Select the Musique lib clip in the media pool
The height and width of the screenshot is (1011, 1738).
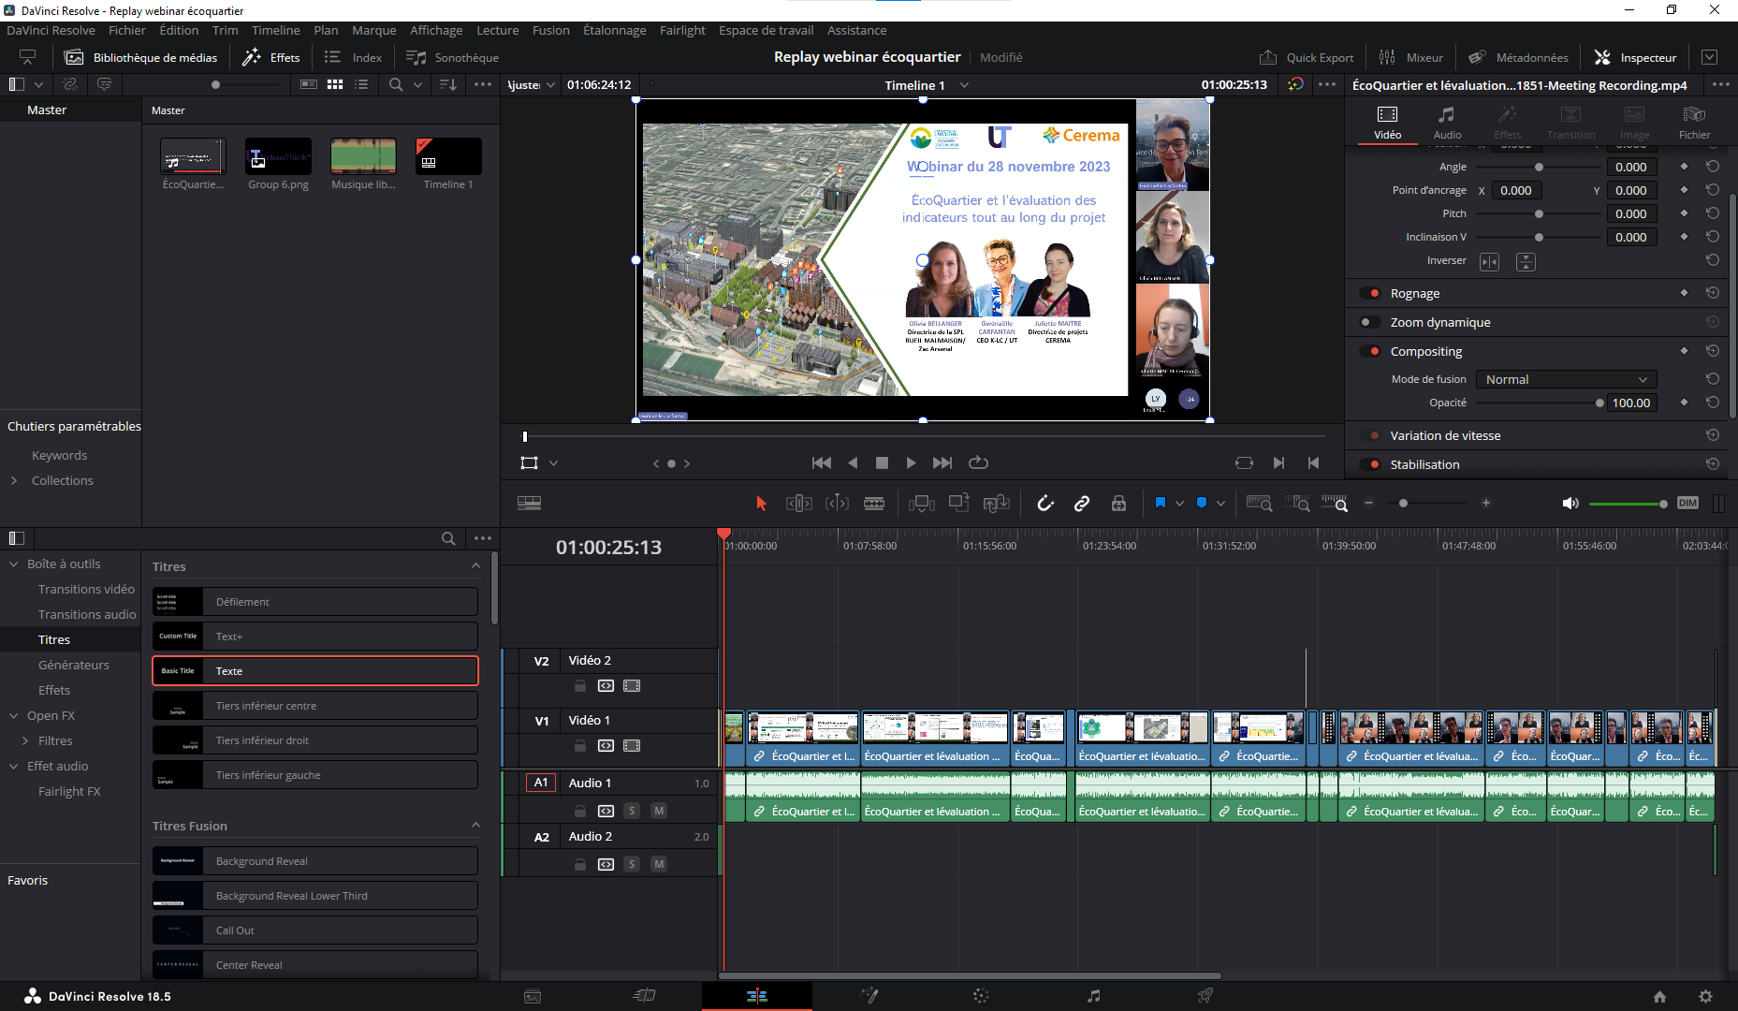pyautogui.click(x=363, y=156)
